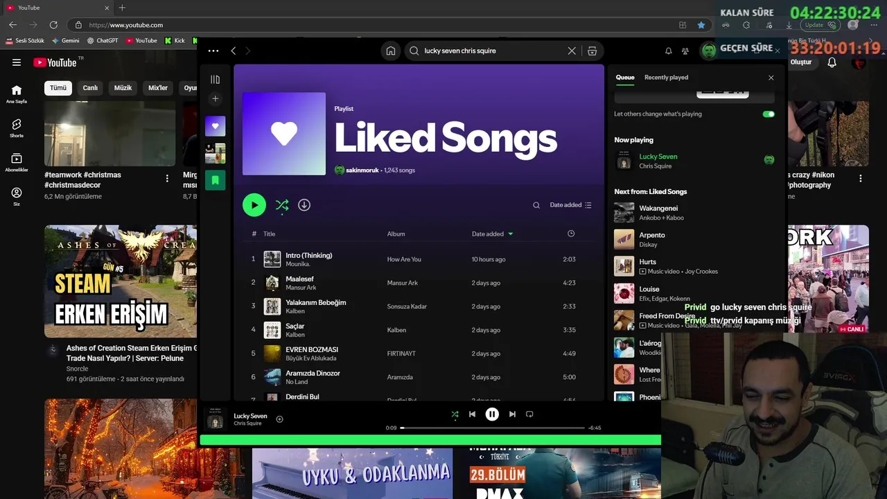Sort by Date added column header
Screen dimensions: 887x499
pos(493,234)
